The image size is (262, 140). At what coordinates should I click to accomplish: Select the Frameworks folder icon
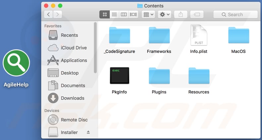tap(159, 35)
